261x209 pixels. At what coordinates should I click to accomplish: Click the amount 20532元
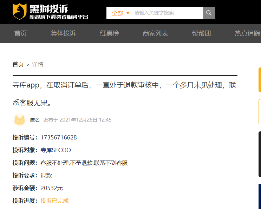point(52,188)
